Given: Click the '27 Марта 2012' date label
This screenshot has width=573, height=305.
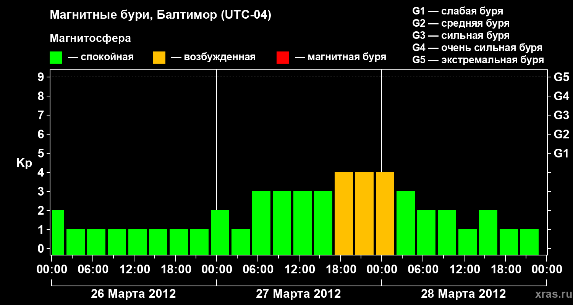Looking at the screenshot, I should [x=298, y=294].
